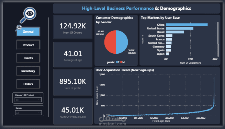Click the High-Level Business Performance header
The image size is (225, 129).
118,8
